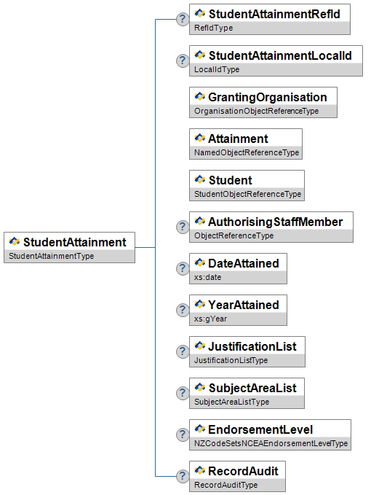379x495 pixels.
Task: Click the question mark next to EndorsementLevel
Action: pyautogui.click(x=183, y=434)
